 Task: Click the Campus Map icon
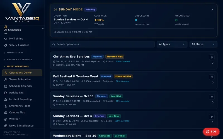[6, 113]
